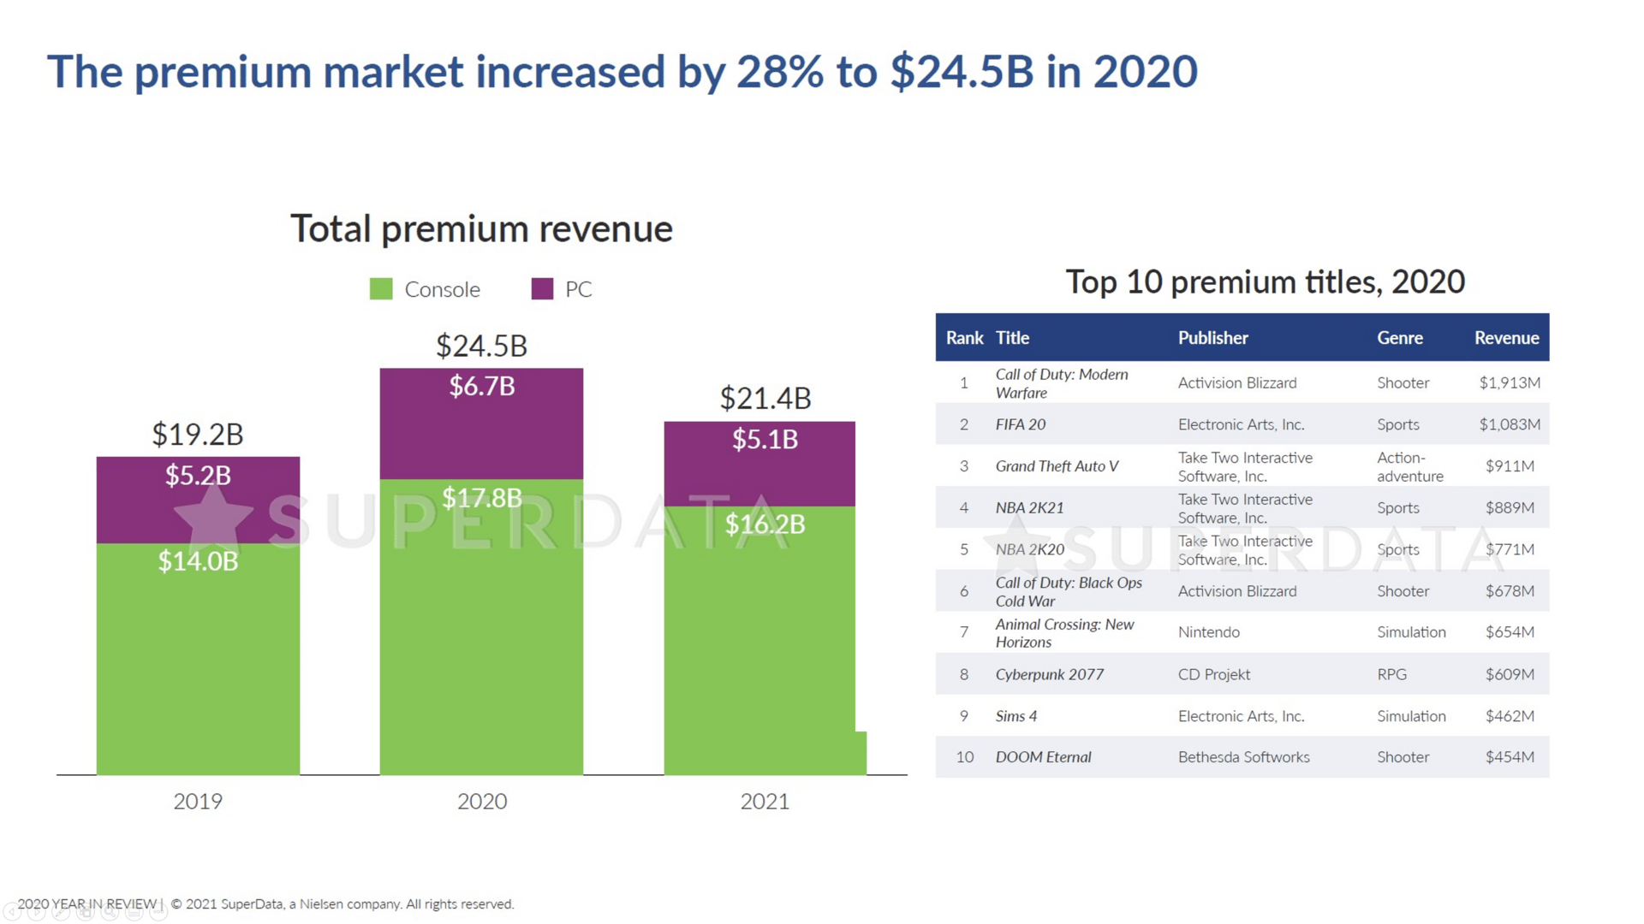Image resolution: width=1644 pixels, height=924 pixels.
Task: Click the 'RPG' genre cell
Action: (1391, 674)
